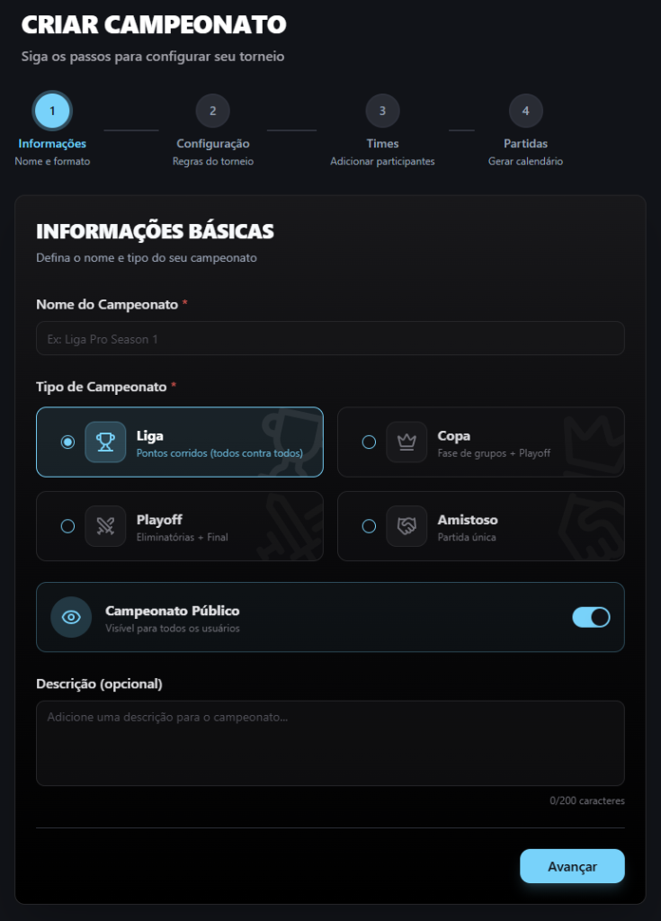Focus the Nome do Campeonato field
This screenshot has height=921, width=661.
[330, 339]
